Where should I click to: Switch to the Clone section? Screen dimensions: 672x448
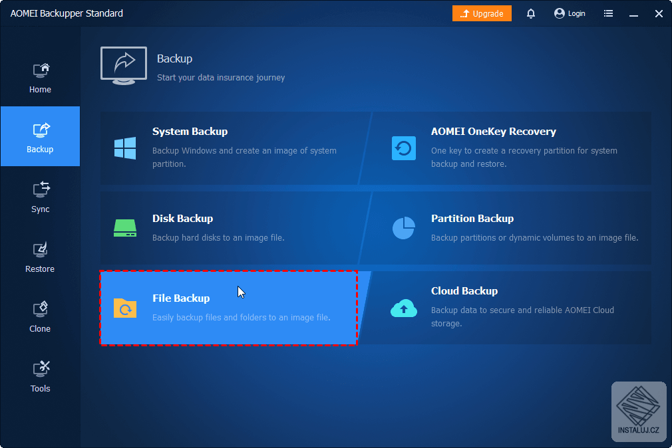(x=41, y=316)
